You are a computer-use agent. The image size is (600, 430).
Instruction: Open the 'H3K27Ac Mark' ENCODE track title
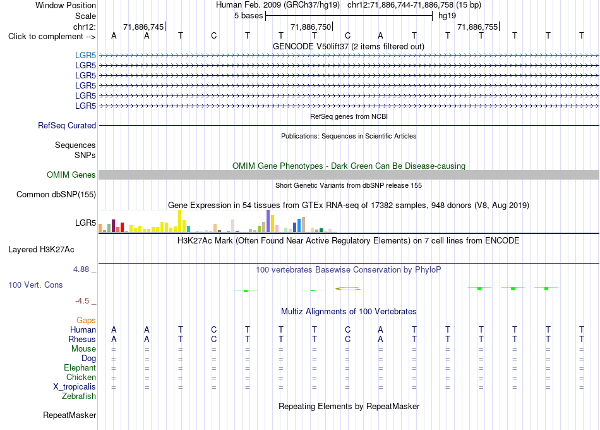pyautogui.click(x=349, y=241)
